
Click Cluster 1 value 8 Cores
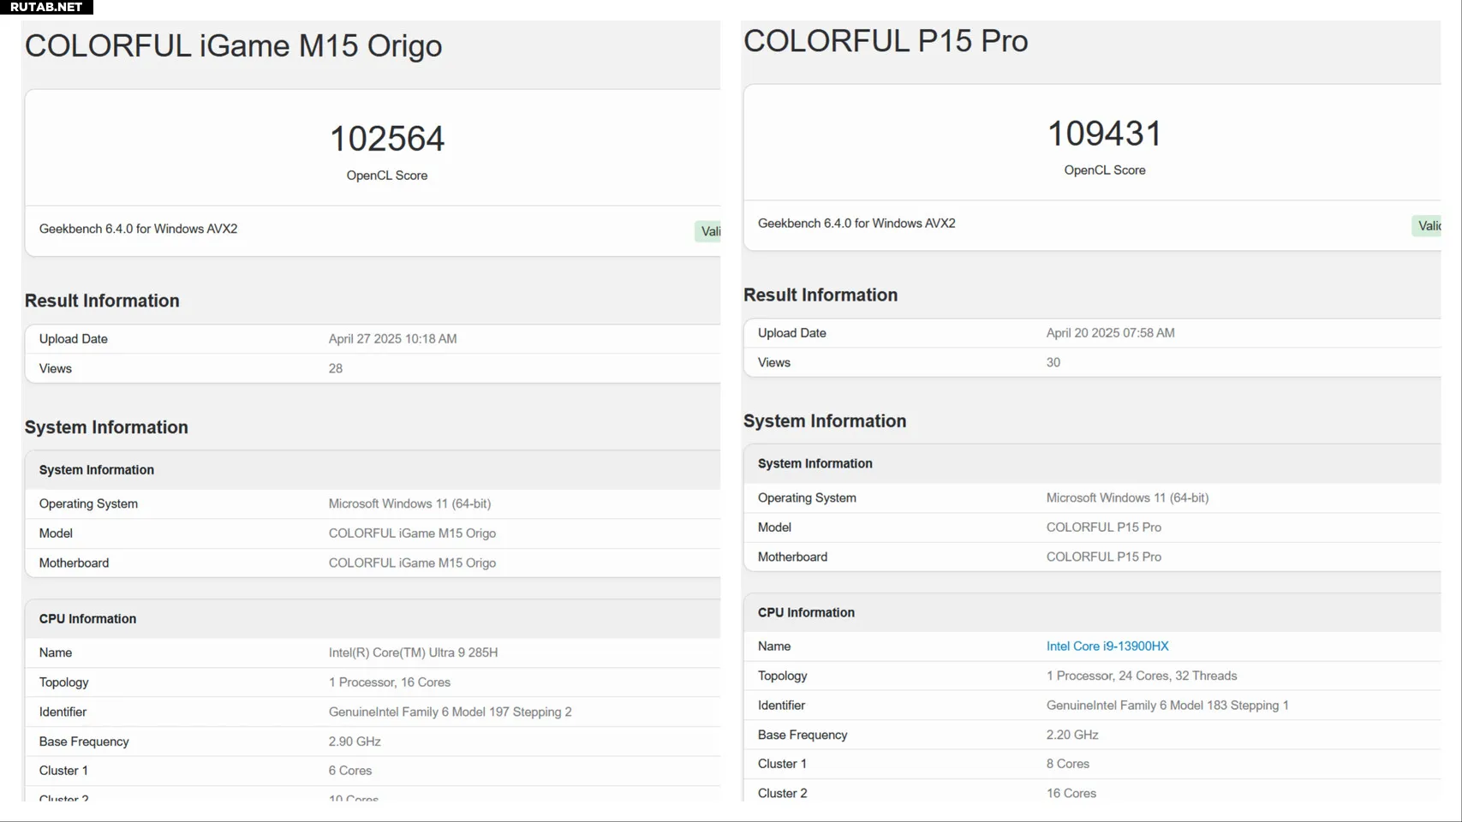click(1068, 764)
